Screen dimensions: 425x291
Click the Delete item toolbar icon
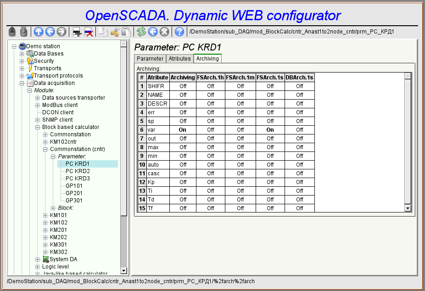pos(89,32)
